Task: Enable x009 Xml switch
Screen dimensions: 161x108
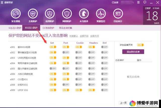Action: (105, 90)
